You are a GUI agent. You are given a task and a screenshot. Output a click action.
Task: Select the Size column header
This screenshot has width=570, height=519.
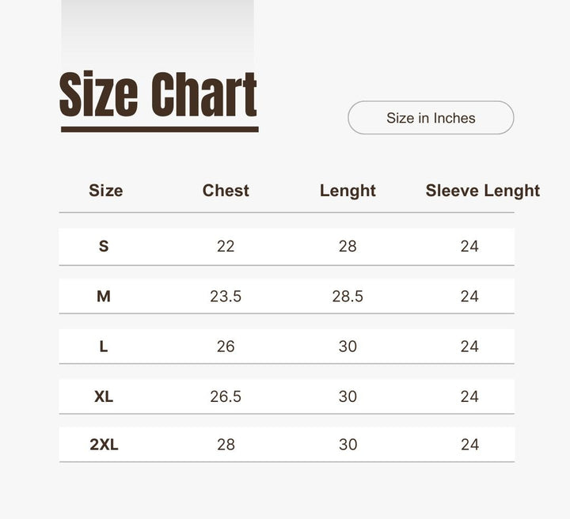pos(105,191)
